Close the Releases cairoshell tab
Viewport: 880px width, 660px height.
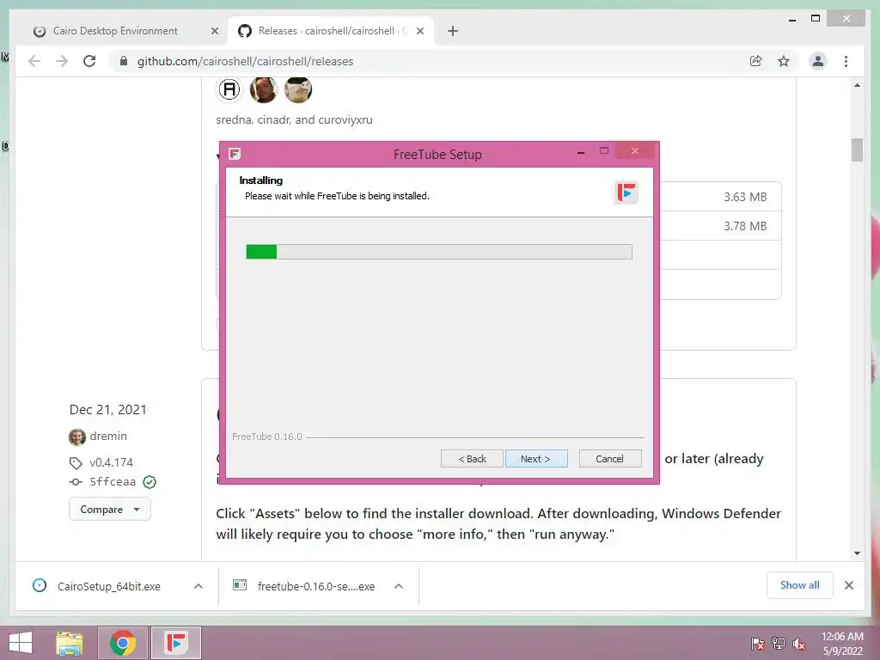pyautogui.click(x=419, y=31)
